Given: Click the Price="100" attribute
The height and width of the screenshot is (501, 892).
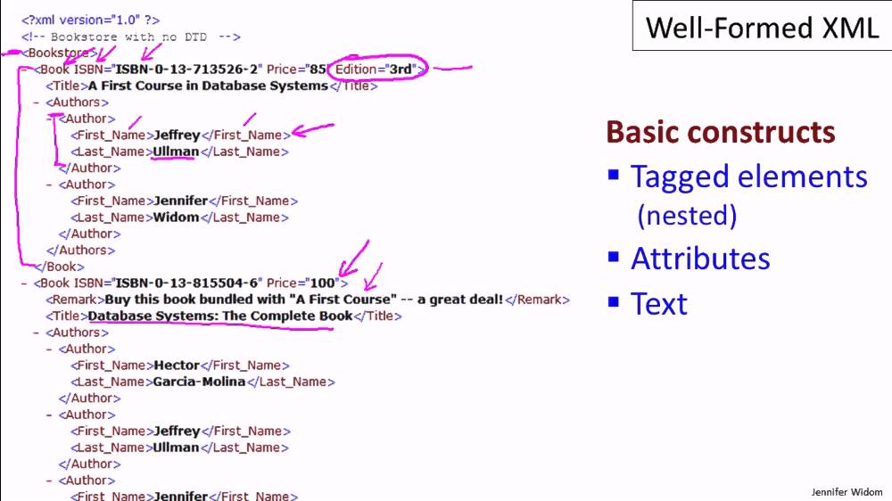Looking at the screenshot, I should click(x=304, y=283).
